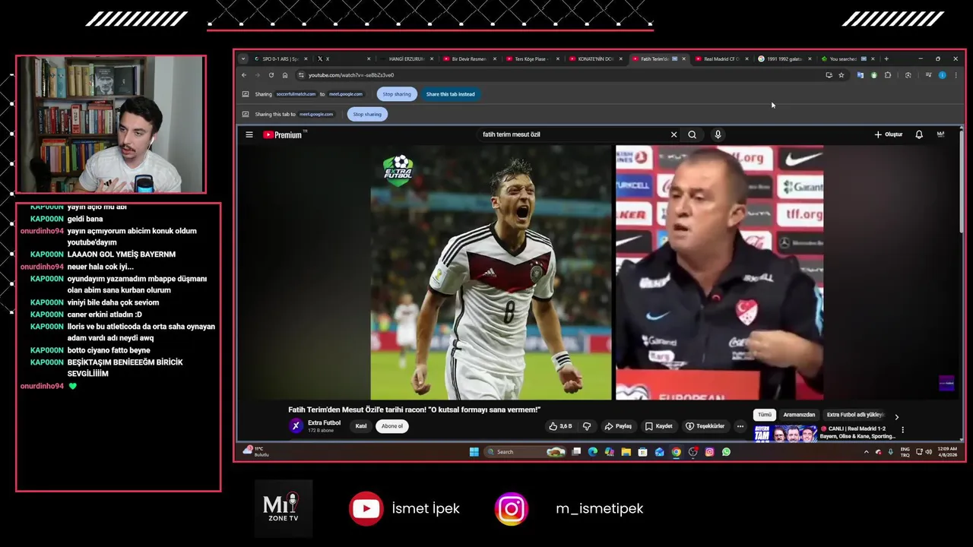Switch to the 1991 1992 galata tab
This screenshot has width=973, height=547.
click(784, 58)
